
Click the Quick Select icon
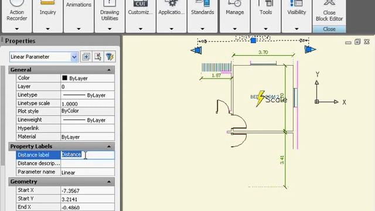(x=110, y=57)
